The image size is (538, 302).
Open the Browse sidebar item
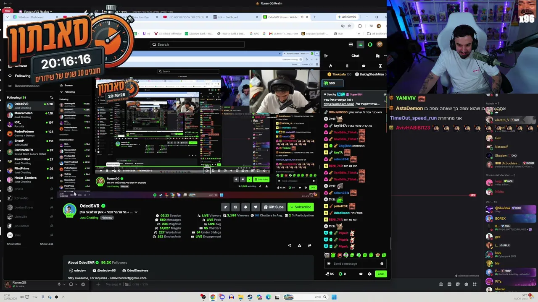coord(18,66)
